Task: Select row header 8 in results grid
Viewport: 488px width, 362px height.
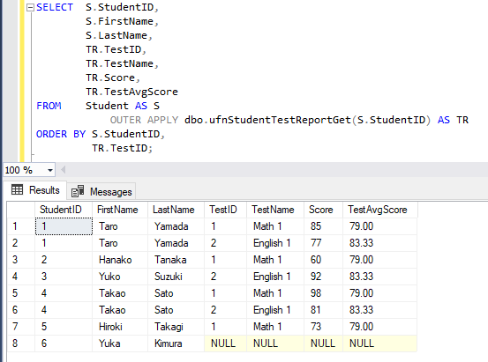Action: pyautogui.click(x=21, y=344)
